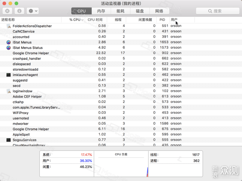The image size is (242, 181).
Task: Click the CPU 负载 graph
Action: (x=121, y=164)
